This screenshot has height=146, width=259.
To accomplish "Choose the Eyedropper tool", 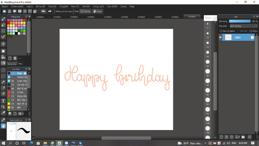I will pyautogui.click(x=3, y=120).
